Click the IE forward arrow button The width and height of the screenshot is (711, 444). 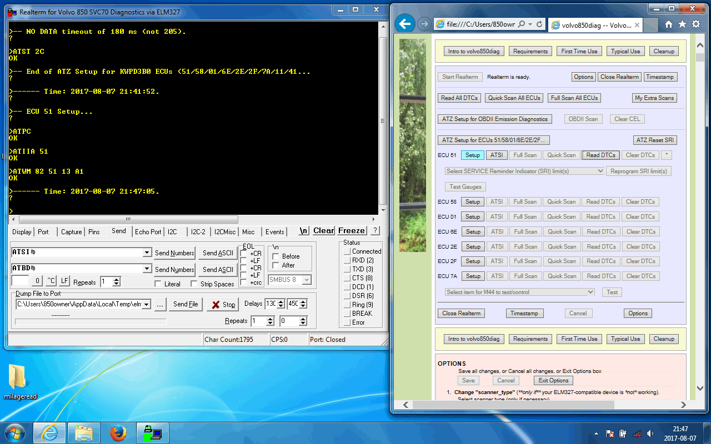coord(424,24)
